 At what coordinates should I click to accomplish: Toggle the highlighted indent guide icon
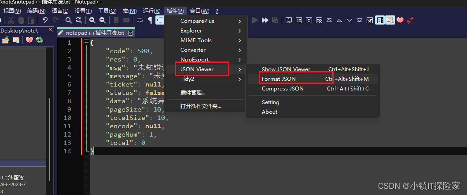[x=160, y=20]
